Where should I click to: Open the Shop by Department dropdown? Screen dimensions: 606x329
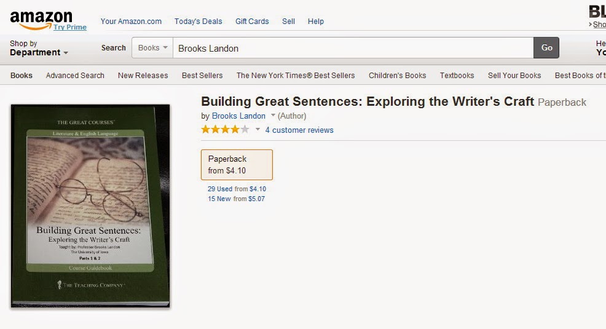point(39,49)
